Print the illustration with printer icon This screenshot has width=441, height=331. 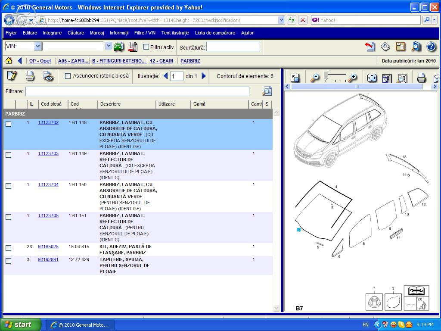421,78
